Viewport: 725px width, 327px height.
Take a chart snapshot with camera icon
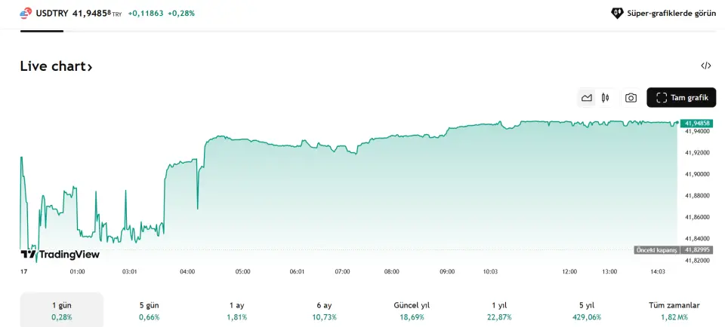[631, 98]
